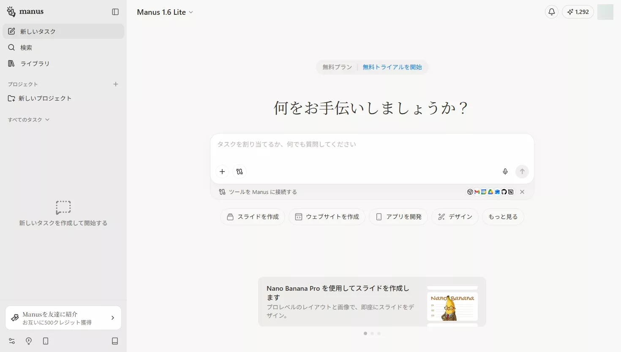
Task: Open the Gmail connector icon
Action: click(x=477, y=191)
